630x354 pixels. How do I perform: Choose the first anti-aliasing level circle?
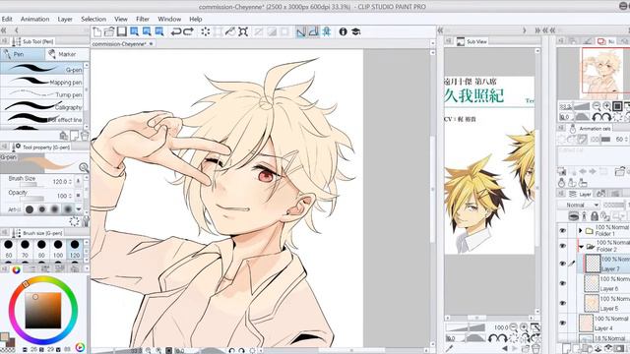pyautogui.click(x=30, y=209)
